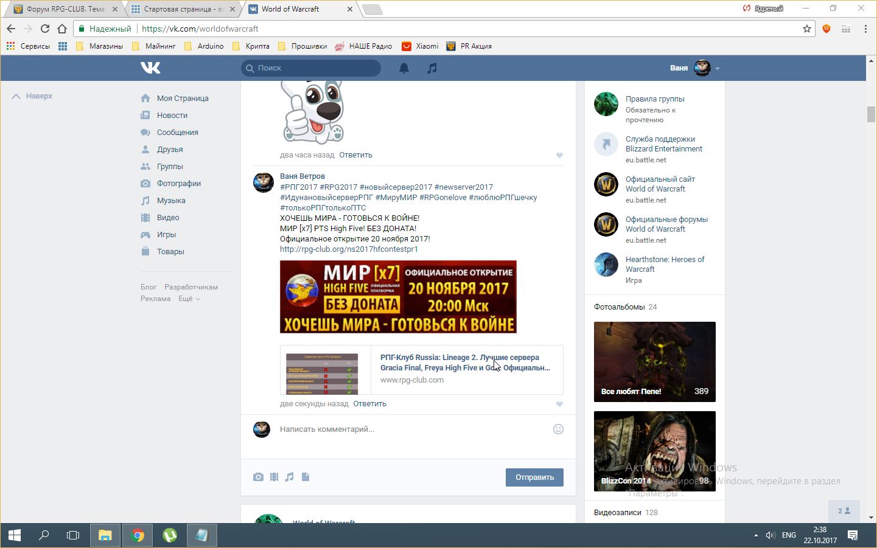Image resolution: width=877 pixels, height=548 pixels.
Task: Open Официальные форумы World of Warcraft
Action: click(x=666, y=224)
